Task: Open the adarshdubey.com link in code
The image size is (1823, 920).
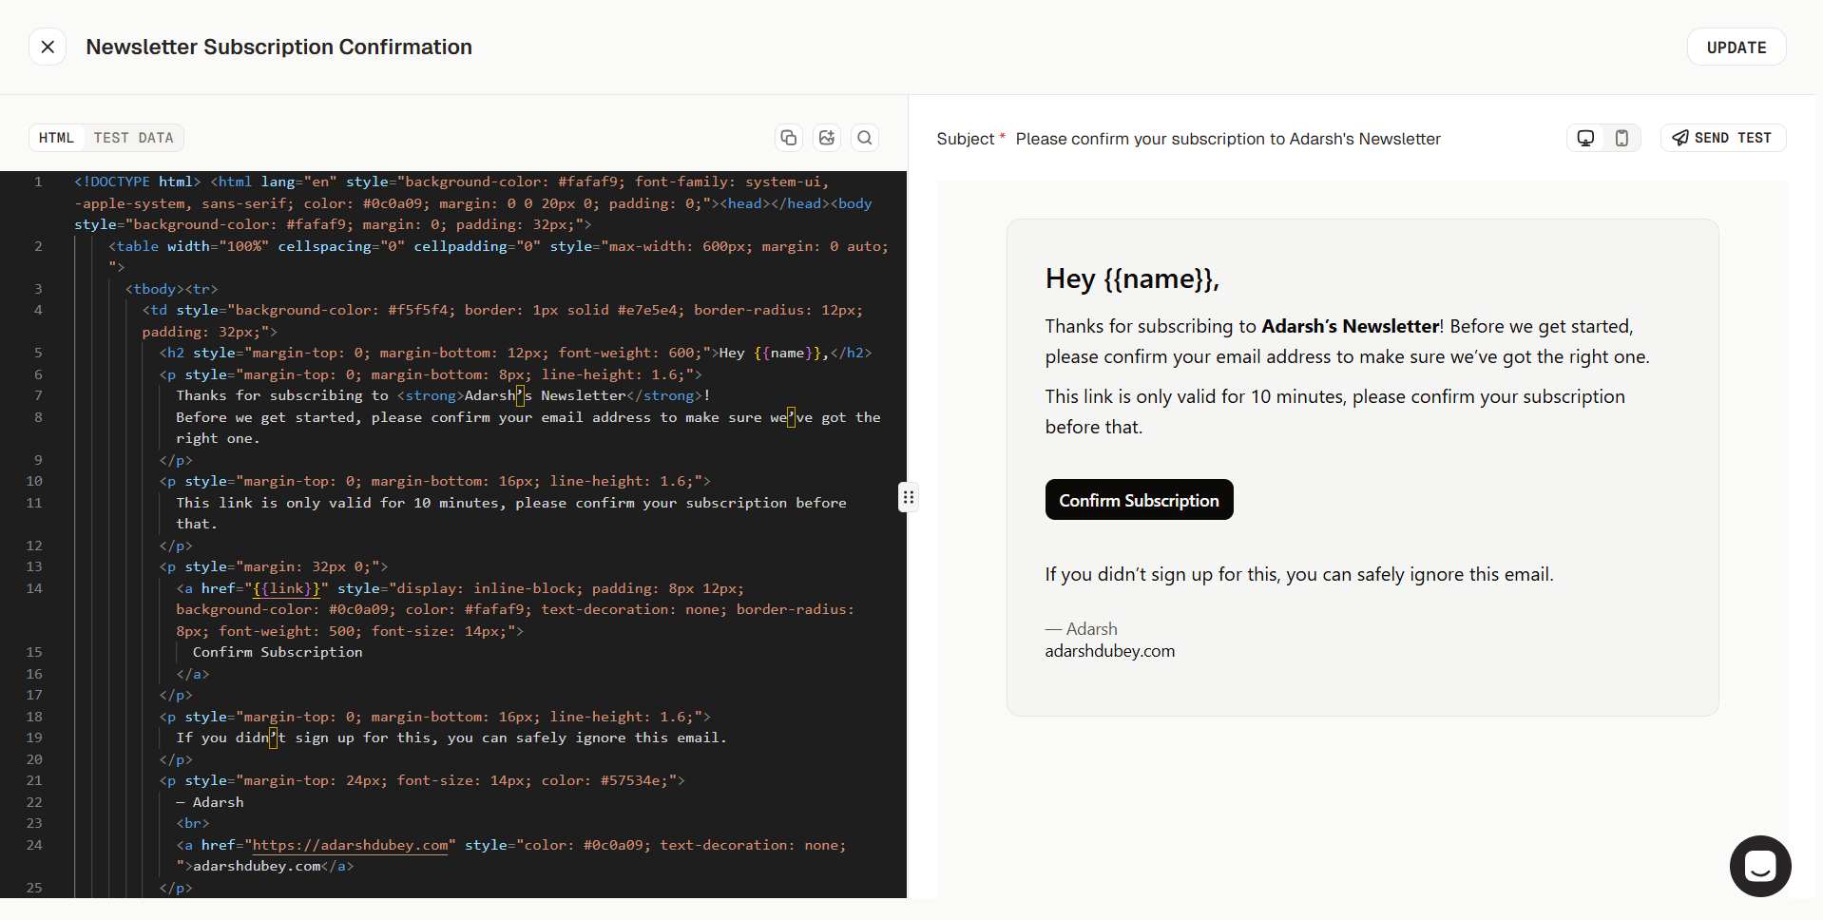Action: pyautogui.click(x=349, y=845)
